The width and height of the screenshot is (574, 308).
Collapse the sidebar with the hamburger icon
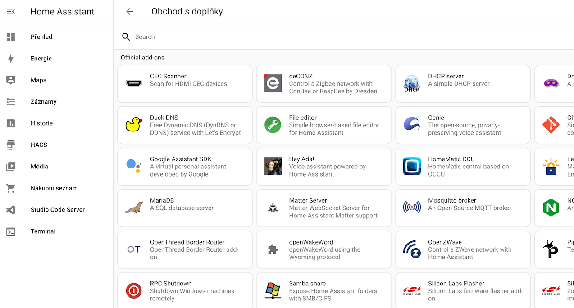[x=10, y=12]
